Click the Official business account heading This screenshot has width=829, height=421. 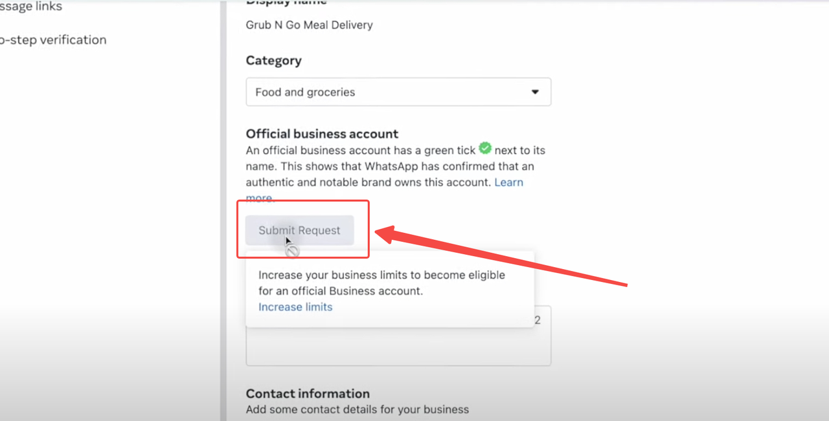click(x=322, y=134)
